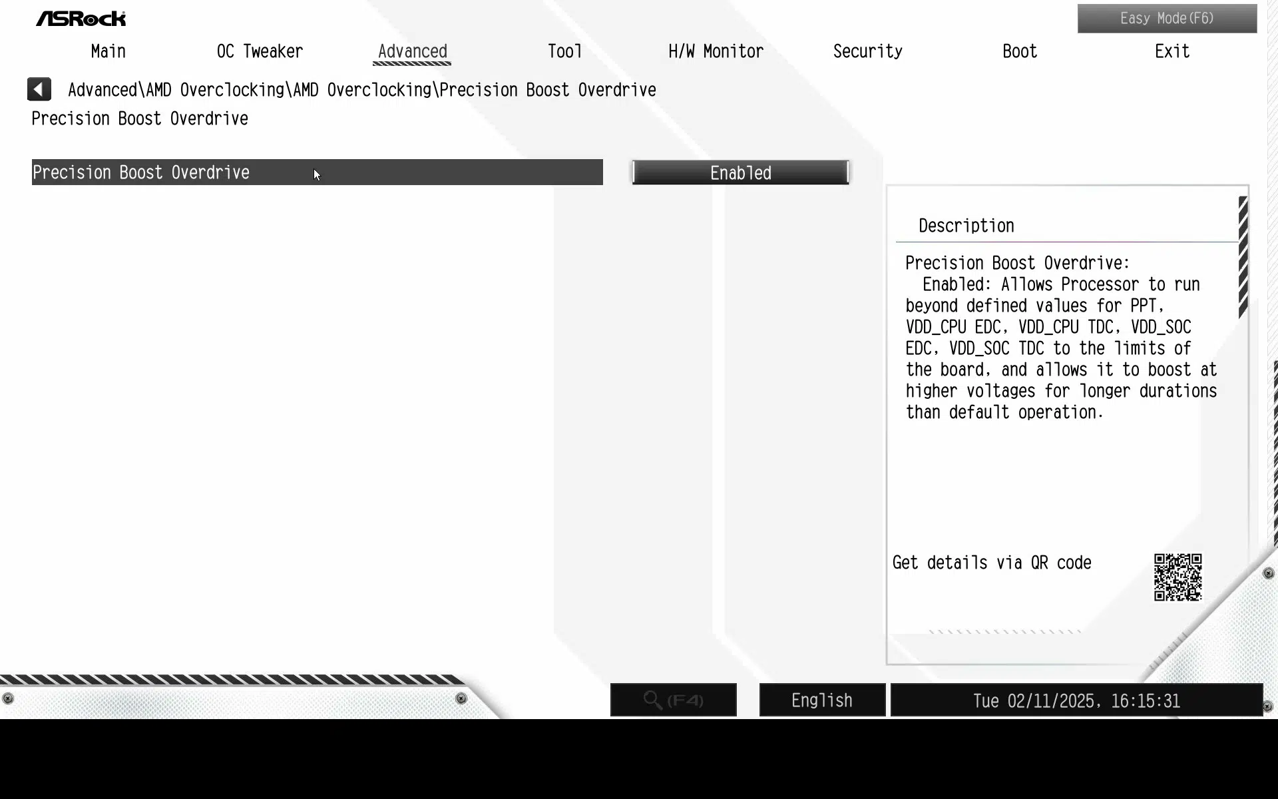Open the Main tab
Screen dimensions: 1278x799
pos(108,51)
